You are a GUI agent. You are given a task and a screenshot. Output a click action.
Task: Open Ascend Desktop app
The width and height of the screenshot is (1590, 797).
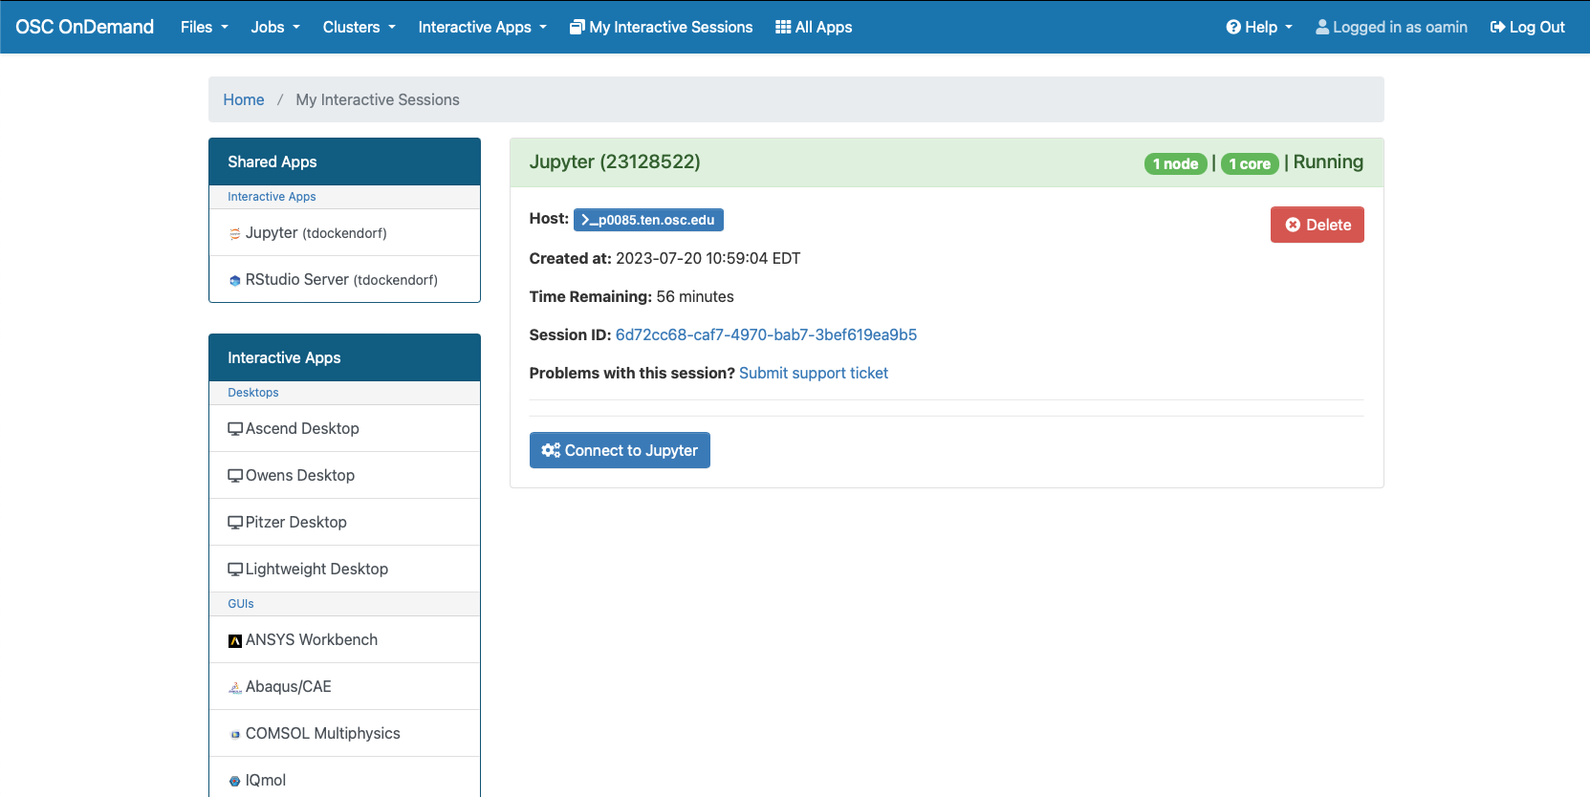[x=344, y=428]
